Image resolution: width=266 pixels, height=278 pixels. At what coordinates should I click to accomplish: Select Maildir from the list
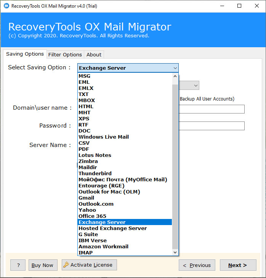click(x=125, y=167)
